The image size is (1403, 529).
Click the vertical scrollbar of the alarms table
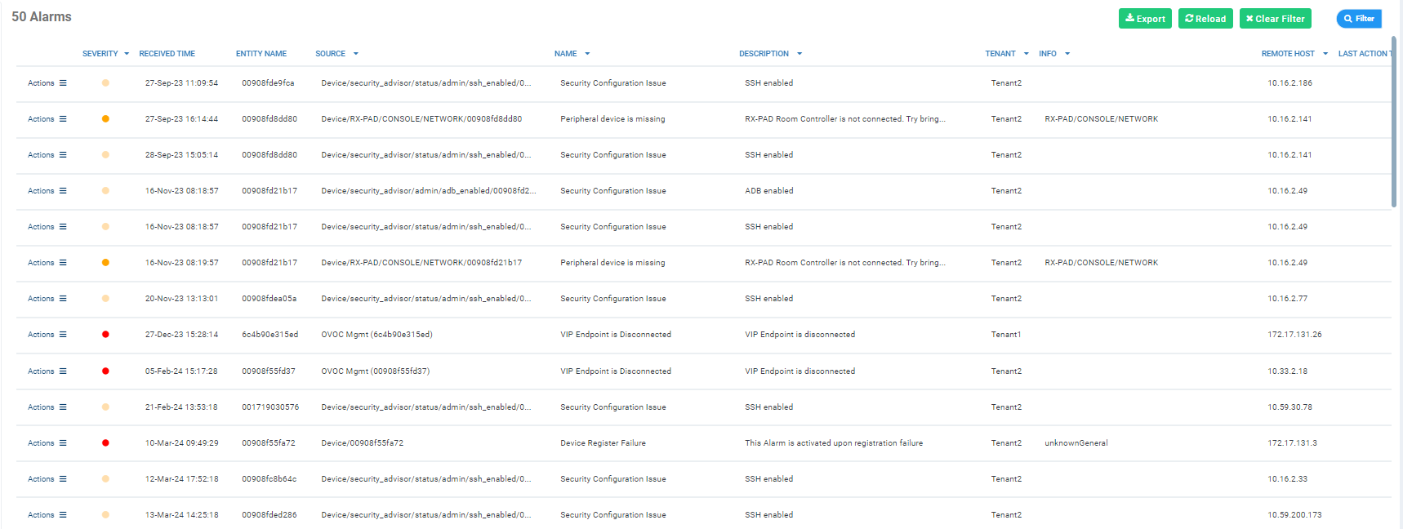[1394, 122]
